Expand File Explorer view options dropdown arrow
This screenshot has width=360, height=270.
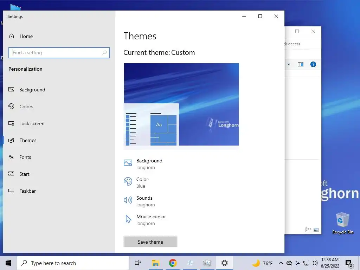pos(289,65)
